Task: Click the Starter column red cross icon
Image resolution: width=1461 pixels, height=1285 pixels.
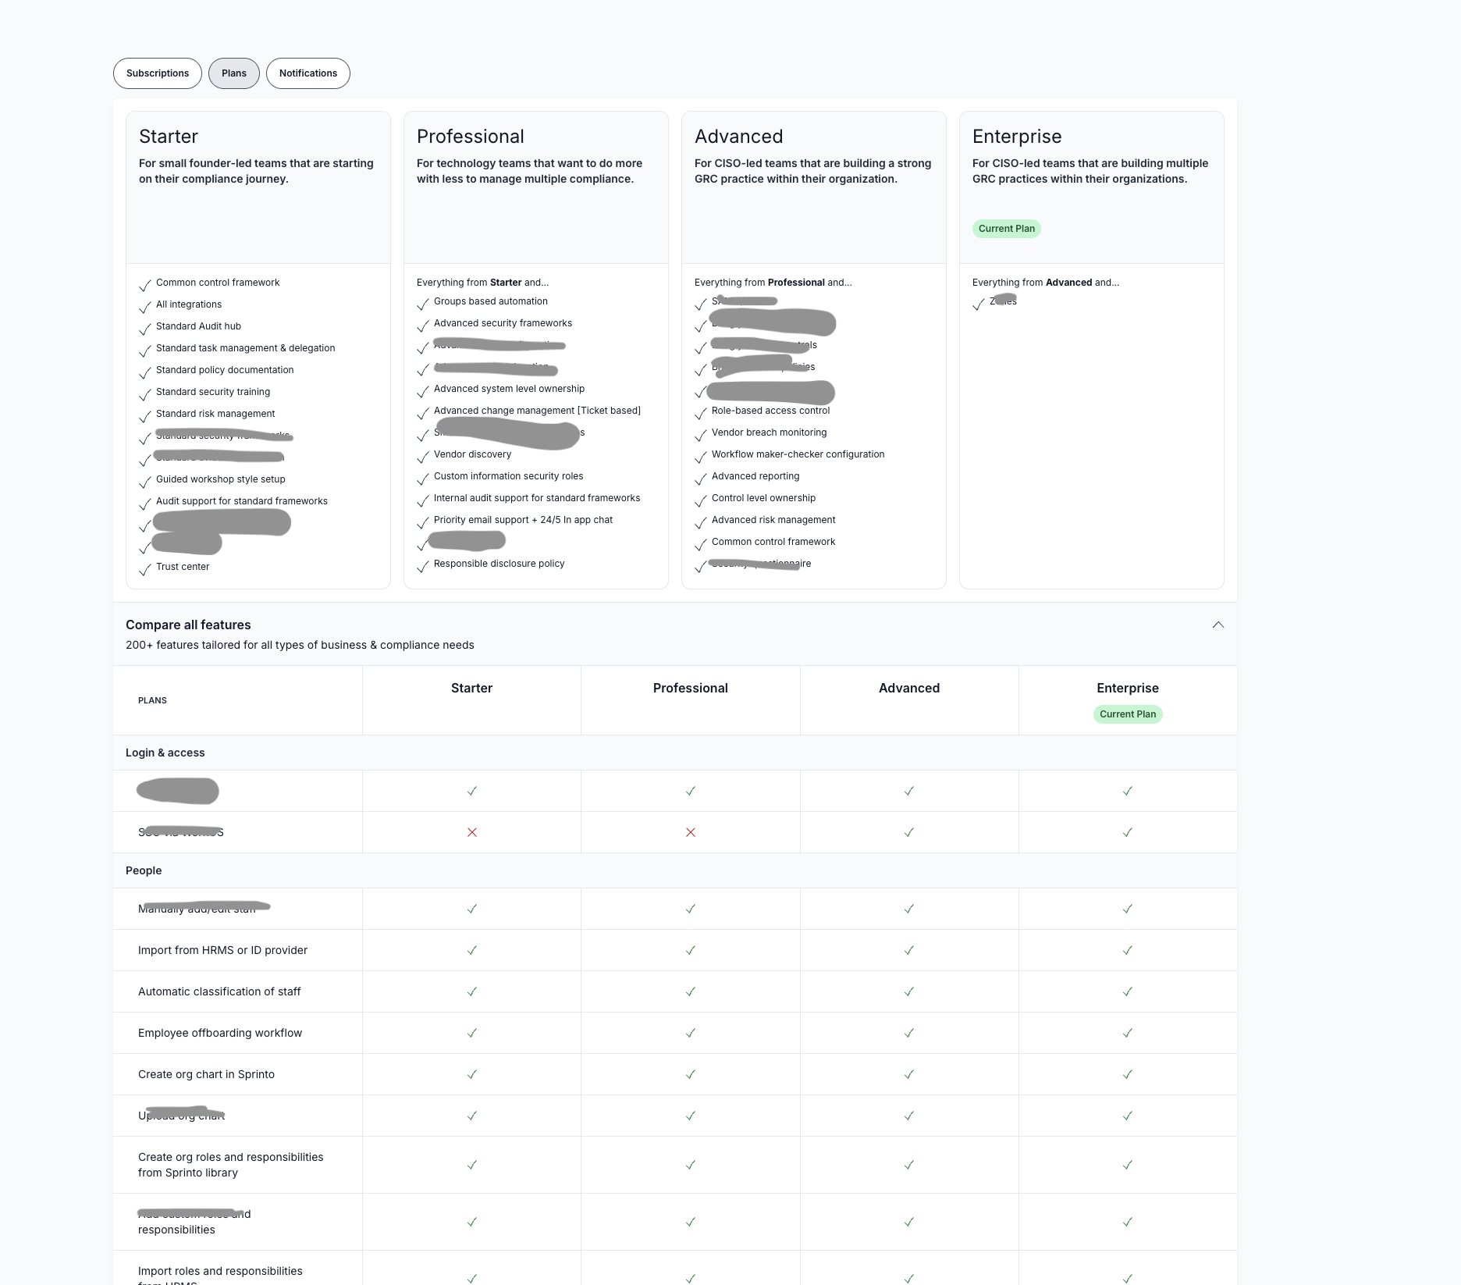Action: pos(471,832)
